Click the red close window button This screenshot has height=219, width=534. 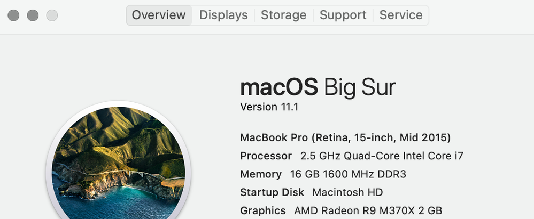13,15
